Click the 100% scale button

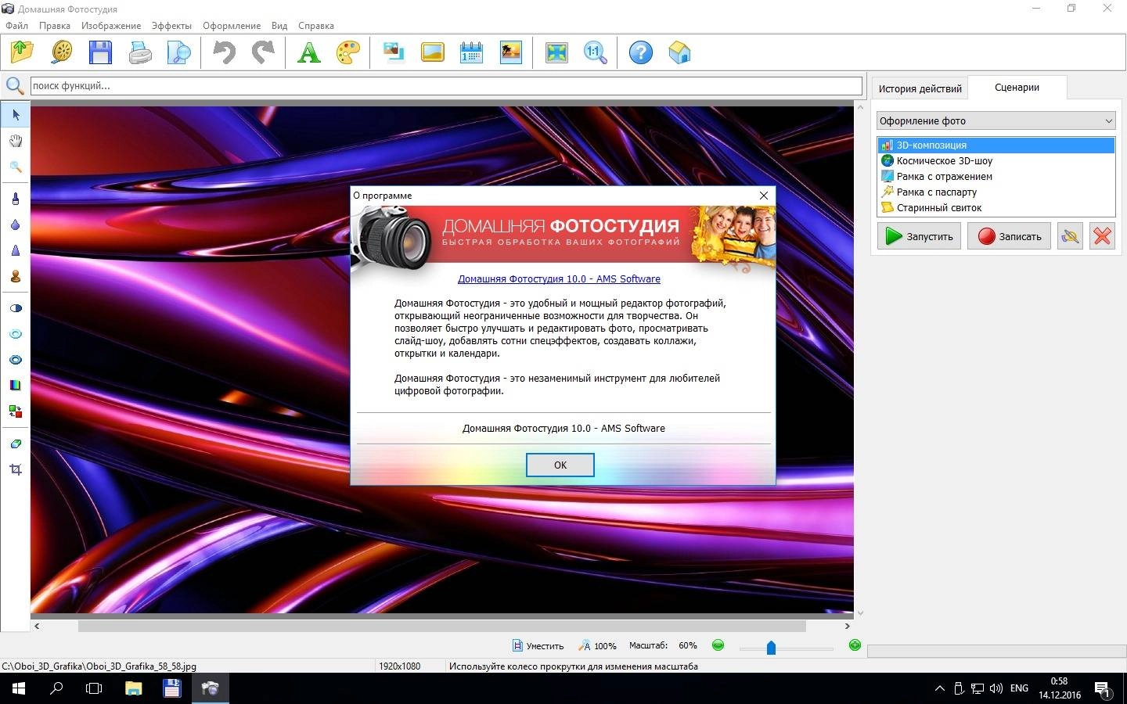[597, 646]
